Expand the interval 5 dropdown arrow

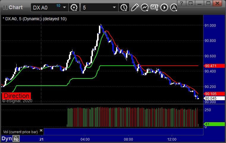(x=114, y=7)
